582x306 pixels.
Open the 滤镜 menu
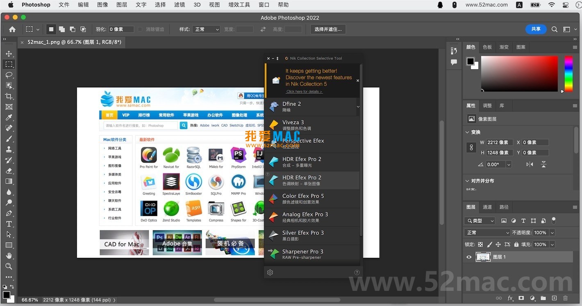(180, 5)
